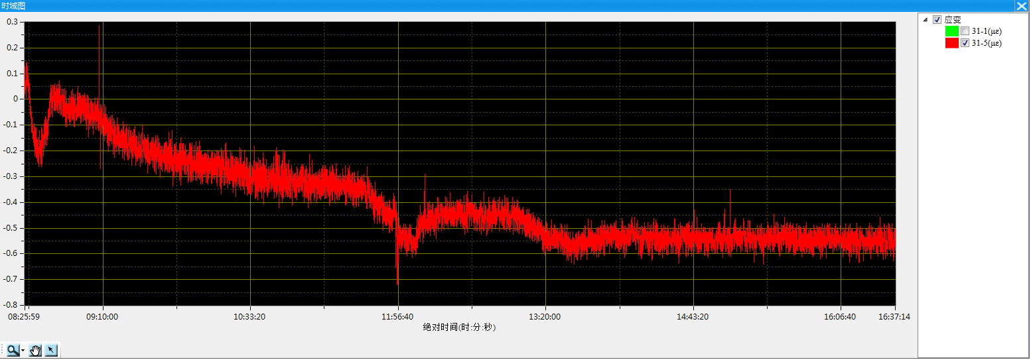Toggle the 应变 group checkbox
1031x360 pixels.
point(937,20)
